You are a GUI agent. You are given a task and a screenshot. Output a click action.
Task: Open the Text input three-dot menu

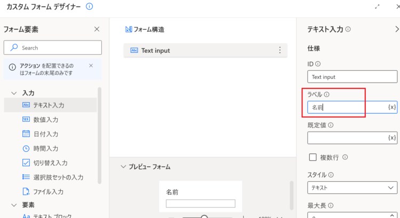[280, 50]
